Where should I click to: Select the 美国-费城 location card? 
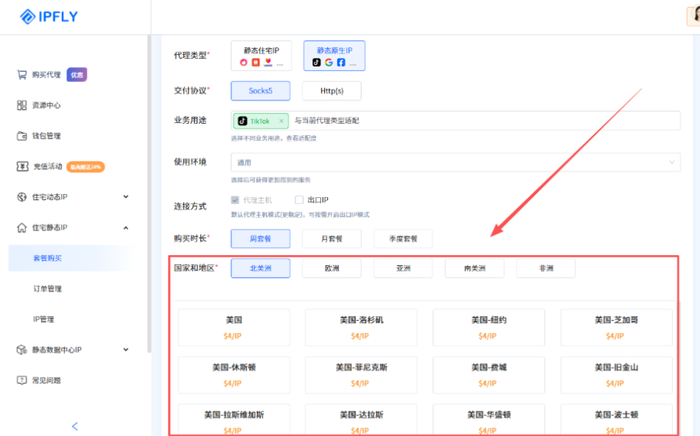[x=489, y=375]
